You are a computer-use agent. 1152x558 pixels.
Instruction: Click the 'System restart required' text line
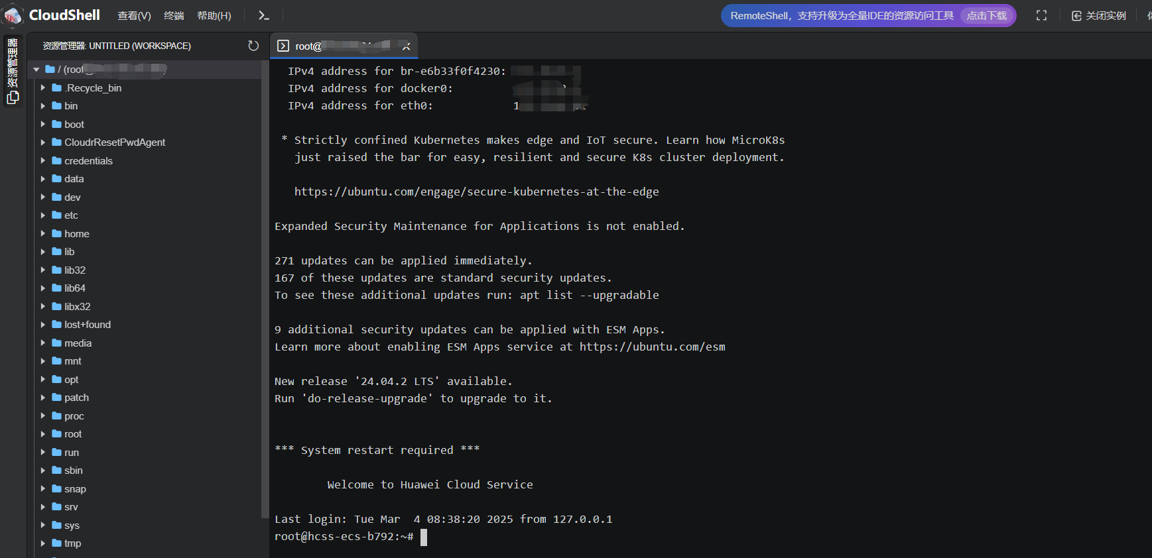pos(377,450)
